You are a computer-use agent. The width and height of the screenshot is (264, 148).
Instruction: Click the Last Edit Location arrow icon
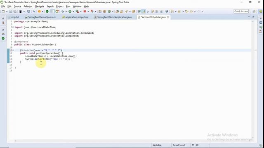[x=187, y=12]
